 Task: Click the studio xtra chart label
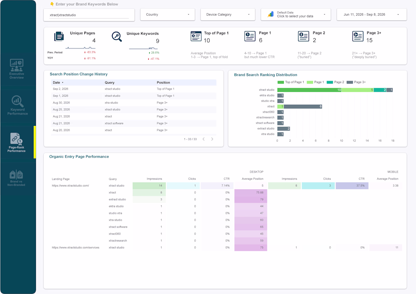point(268,101)
